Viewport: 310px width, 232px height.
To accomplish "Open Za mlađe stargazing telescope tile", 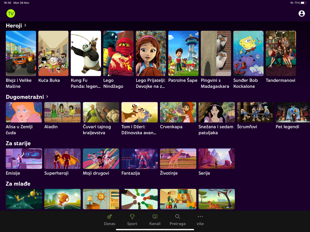I will click(24, 199).
